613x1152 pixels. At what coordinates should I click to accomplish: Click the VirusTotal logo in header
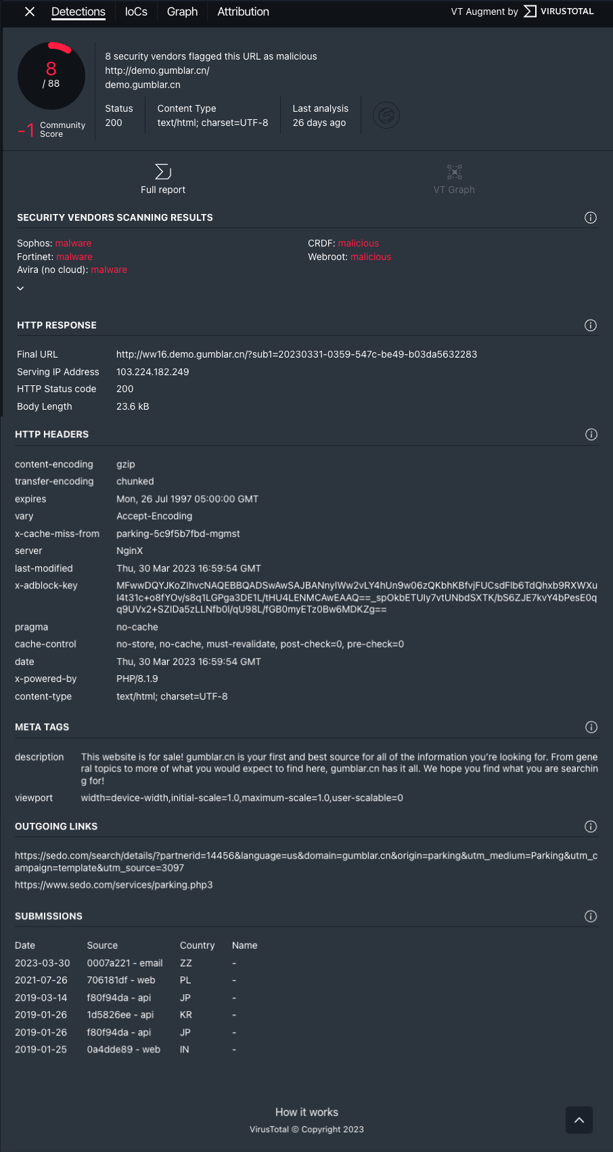pos(559,12)
